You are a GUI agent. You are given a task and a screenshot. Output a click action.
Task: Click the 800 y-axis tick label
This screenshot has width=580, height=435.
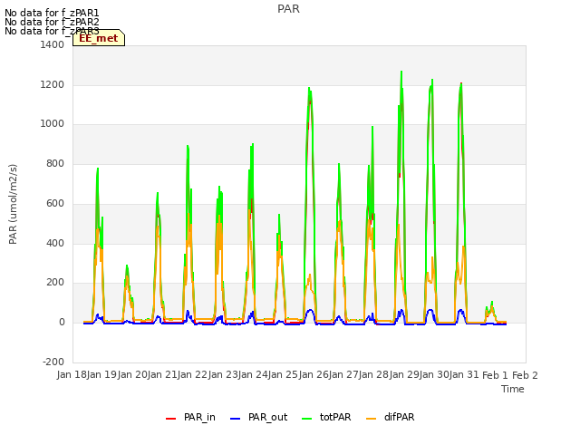click(55, 163)
